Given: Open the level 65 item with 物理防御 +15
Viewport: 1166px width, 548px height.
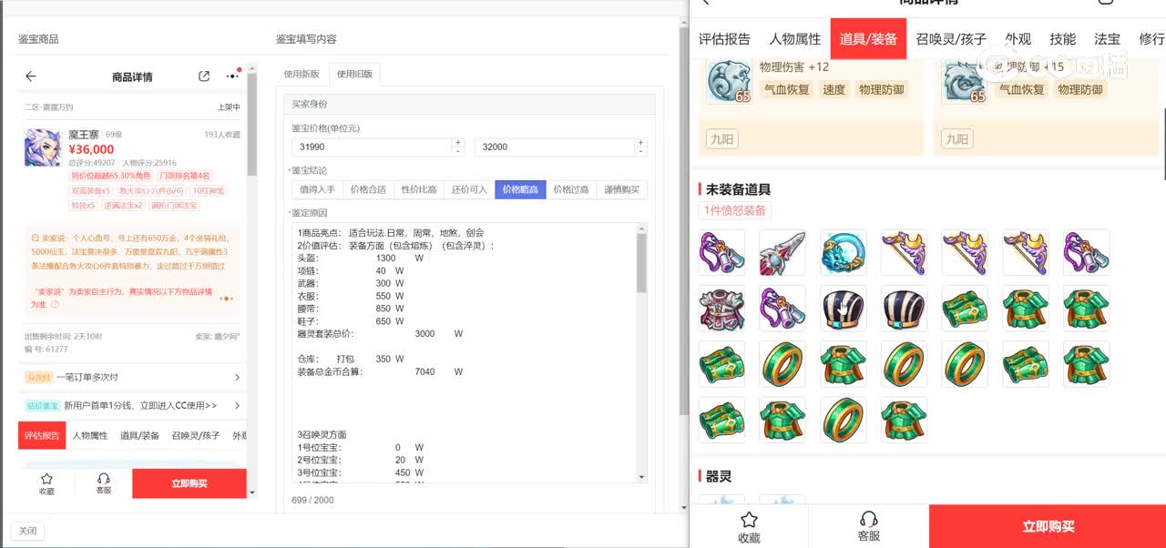Looking at the screenshot, I should tap(965, 82).
